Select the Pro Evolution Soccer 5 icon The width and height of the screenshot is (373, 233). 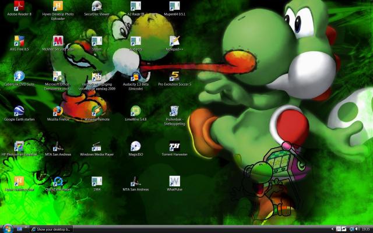175,76
